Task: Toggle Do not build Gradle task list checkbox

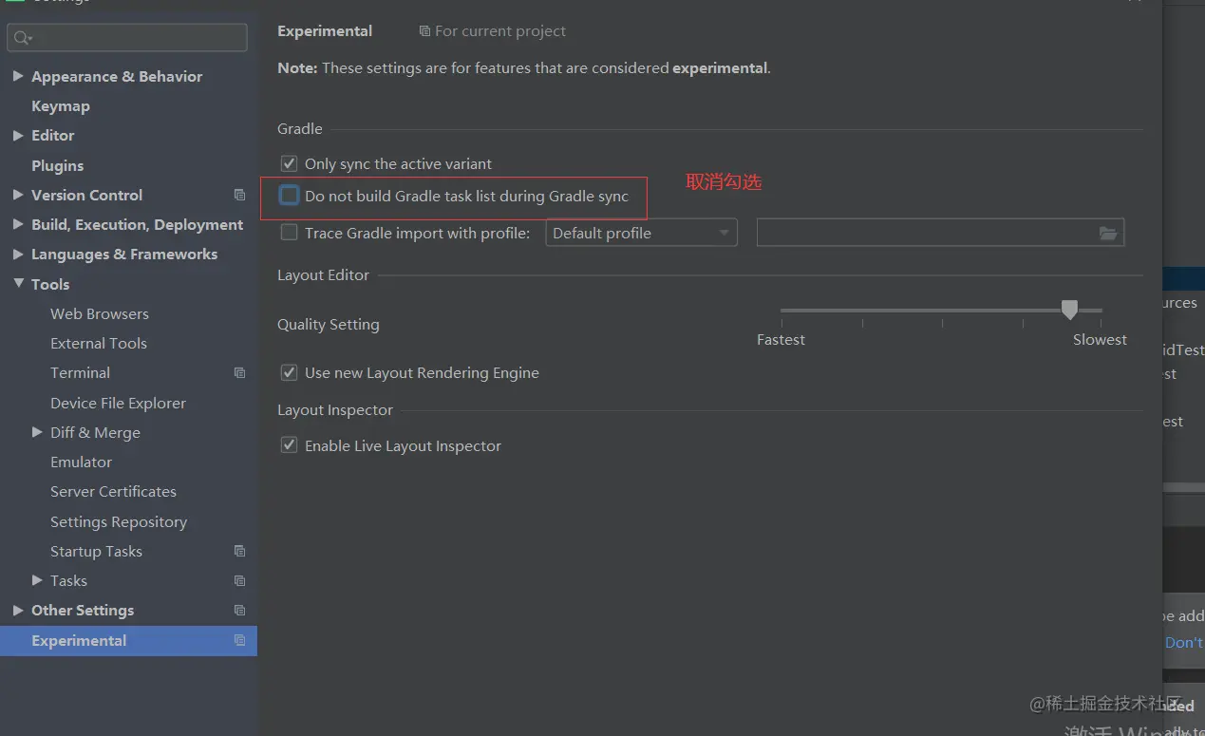Action: click(x=290, y=196)
